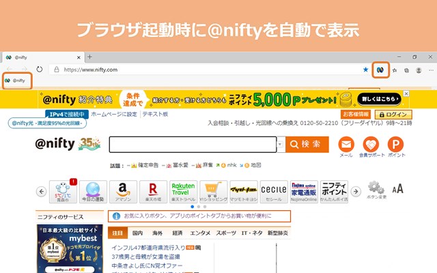Open the Nojima Online 家電通販 tile

[x=304, y=192]
